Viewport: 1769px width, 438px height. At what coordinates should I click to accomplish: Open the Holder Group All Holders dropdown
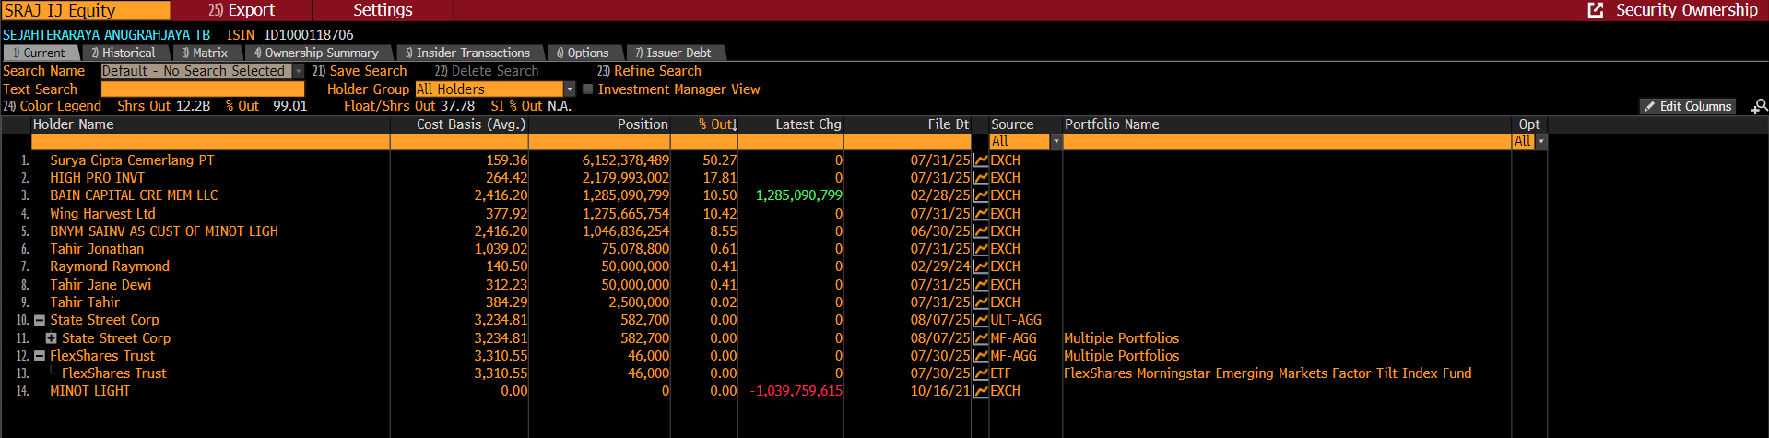coord(570,89)
